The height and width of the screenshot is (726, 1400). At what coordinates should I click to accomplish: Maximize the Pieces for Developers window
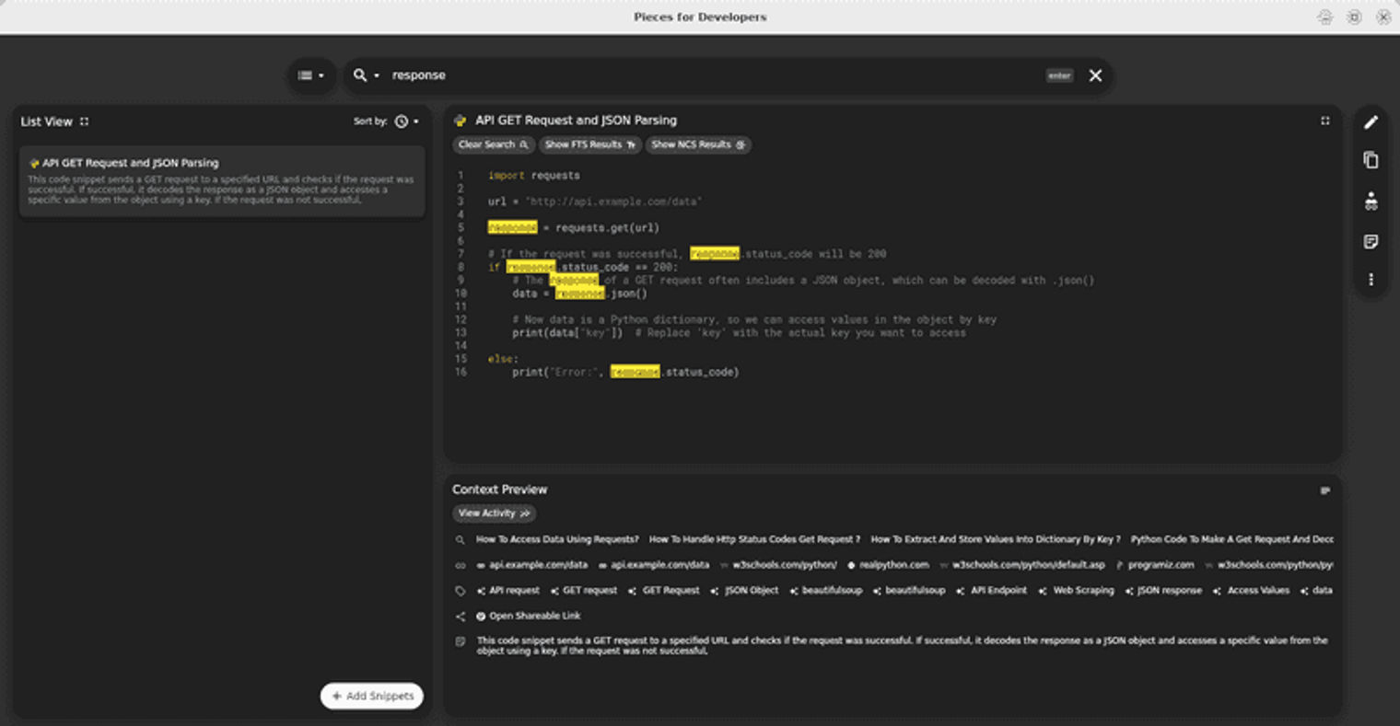click(x=1354, y=17)
